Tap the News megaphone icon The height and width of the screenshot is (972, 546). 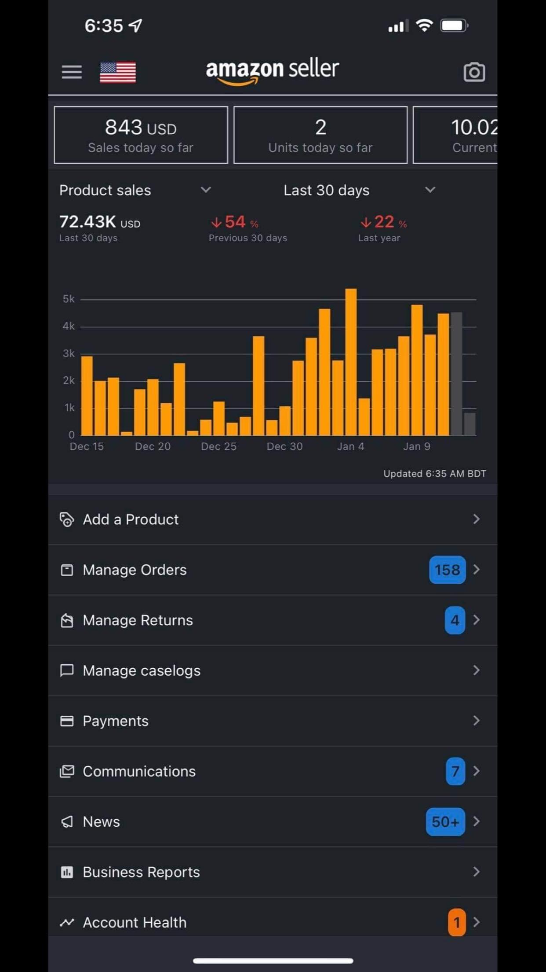pos(67,822)
